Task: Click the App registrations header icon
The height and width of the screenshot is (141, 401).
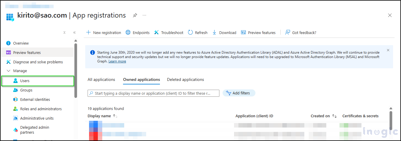Action: (x=10, y=17)
